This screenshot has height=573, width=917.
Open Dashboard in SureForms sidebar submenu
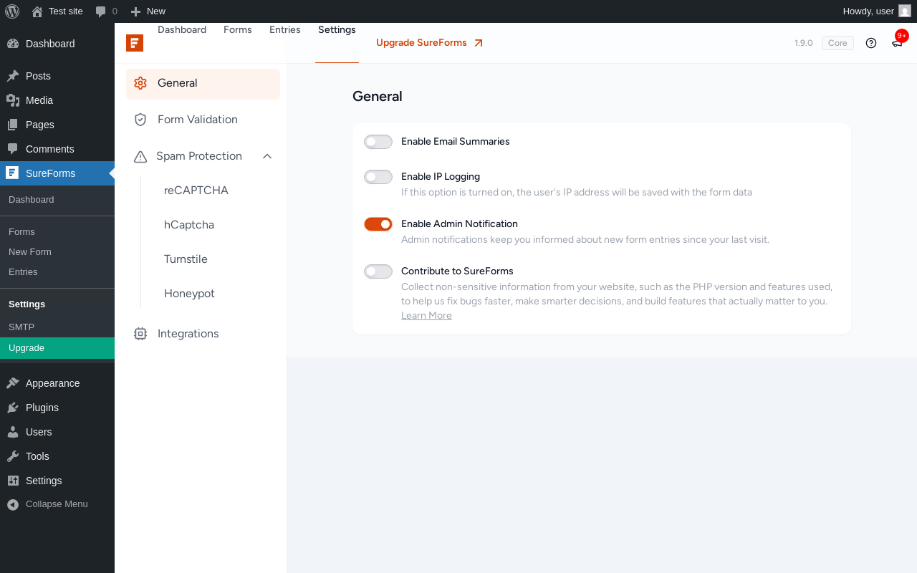32,200
